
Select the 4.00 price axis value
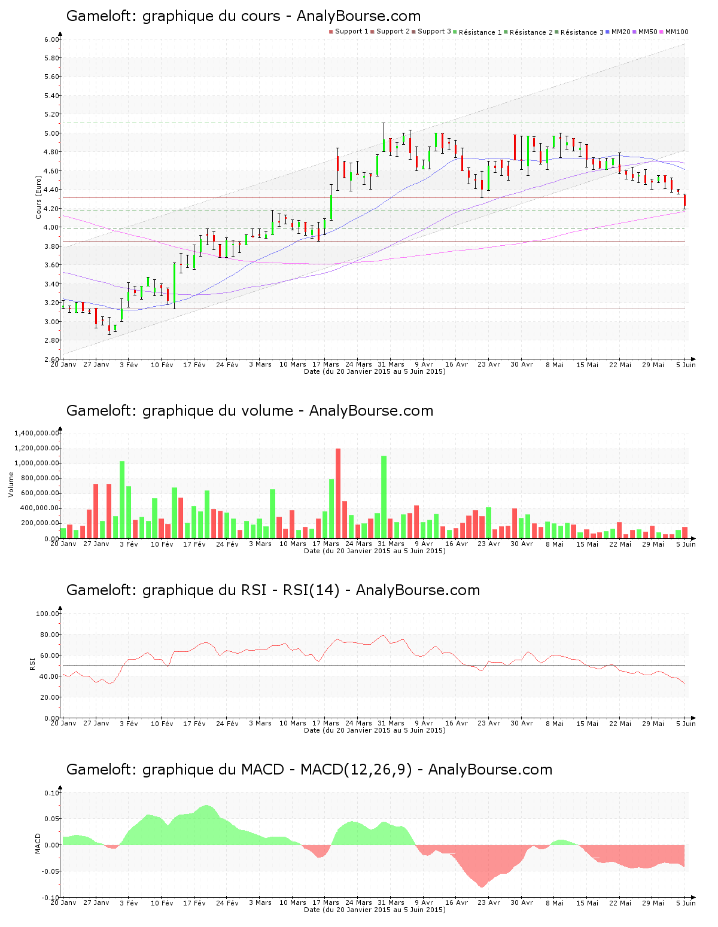(51, 227)
